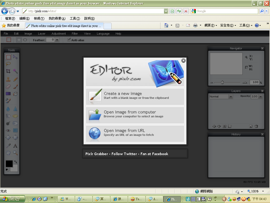270x203 pixels.
Task: Click the Fan at Facebook link
Action: (154, 154)
